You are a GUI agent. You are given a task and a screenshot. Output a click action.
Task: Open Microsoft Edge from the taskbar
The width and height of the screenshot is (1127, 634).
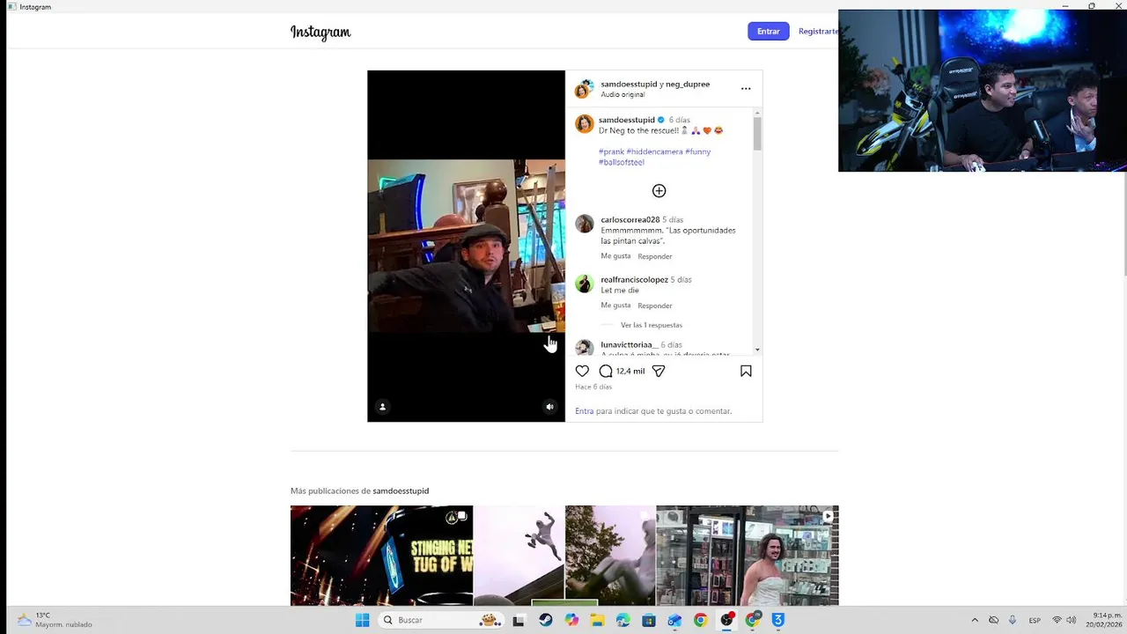click(623, 620)
